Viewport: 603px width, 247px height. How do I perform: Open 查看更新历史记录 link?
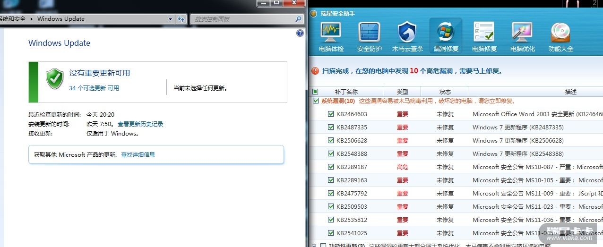point(140,124)
